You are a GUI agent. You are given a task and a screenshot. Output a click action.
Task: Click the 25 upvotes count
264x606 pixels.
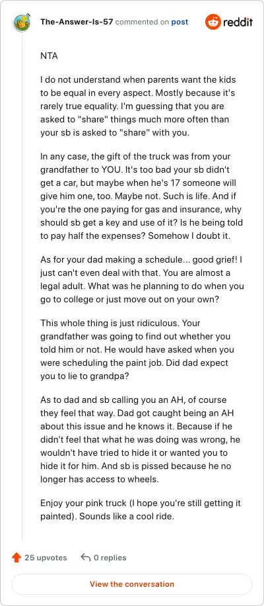(46, 558)
